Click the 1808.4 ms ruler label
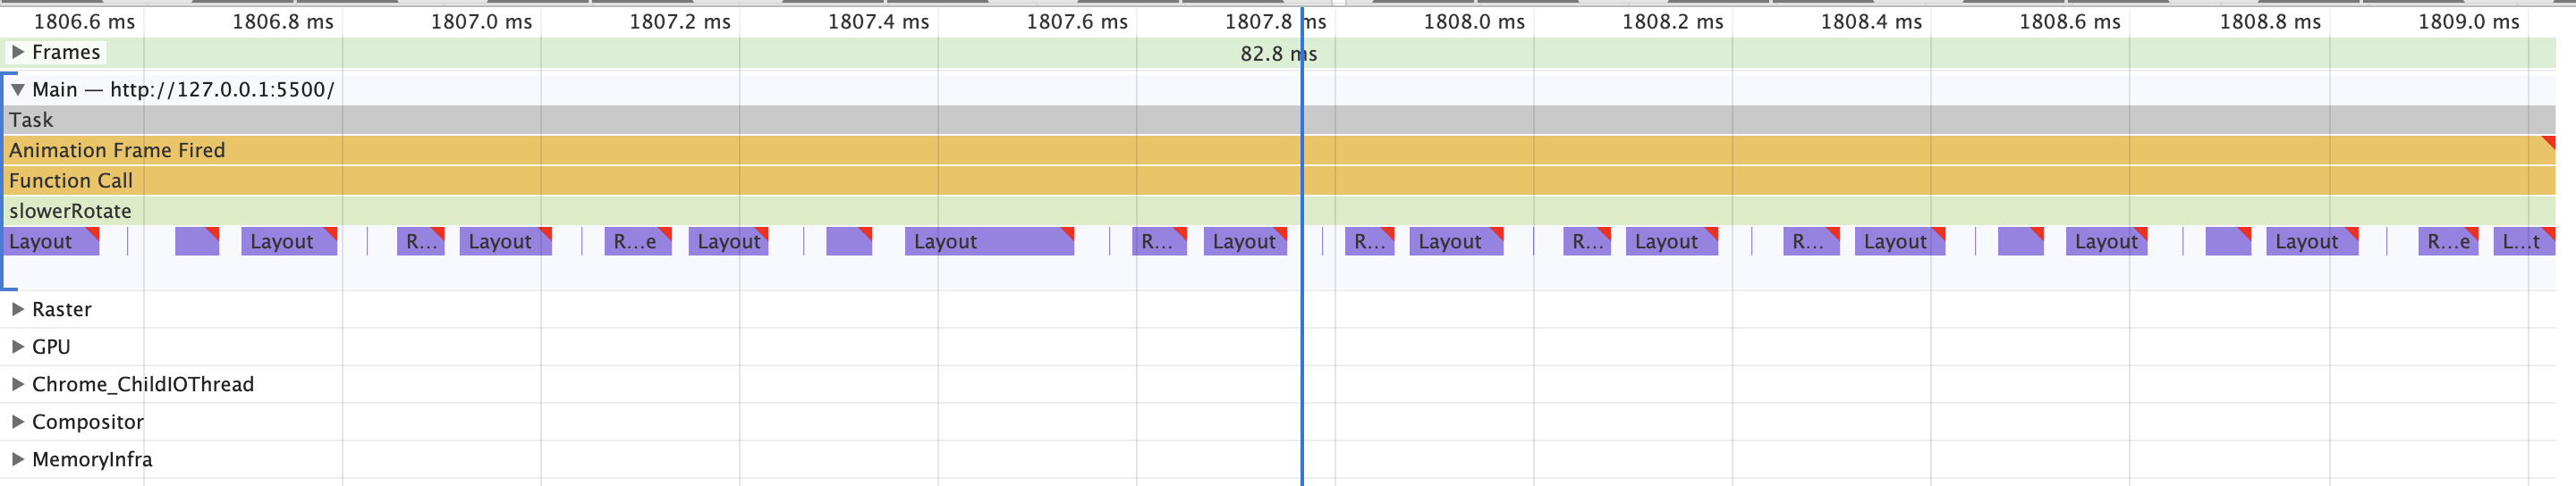The width and height of the screenshot is (2576, 486). [x=1871, y=22]
